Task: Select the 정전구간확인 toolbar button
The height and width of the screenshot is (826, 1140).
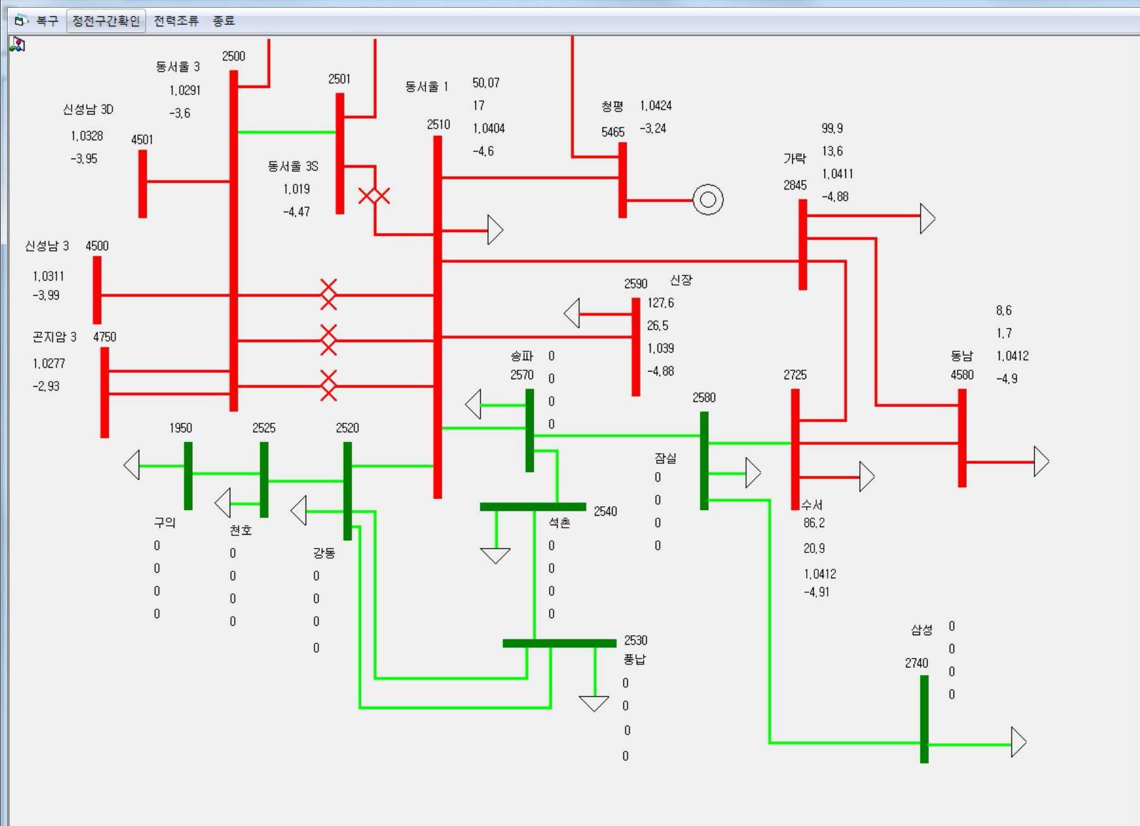Action: pyautogui.click(x=106, y=21)
